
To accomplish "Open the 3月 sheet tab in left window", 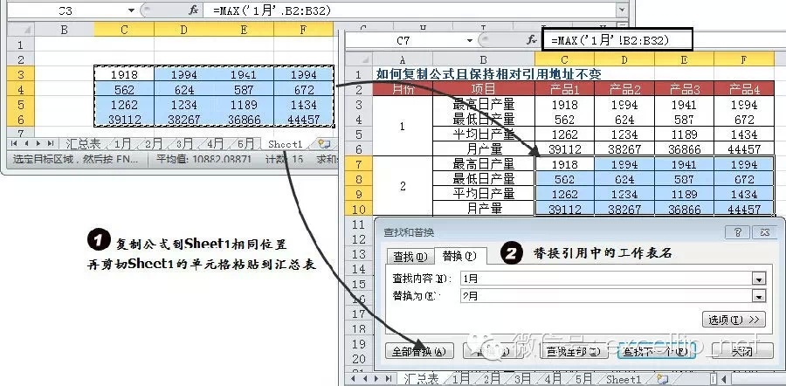I will point(183,144).
